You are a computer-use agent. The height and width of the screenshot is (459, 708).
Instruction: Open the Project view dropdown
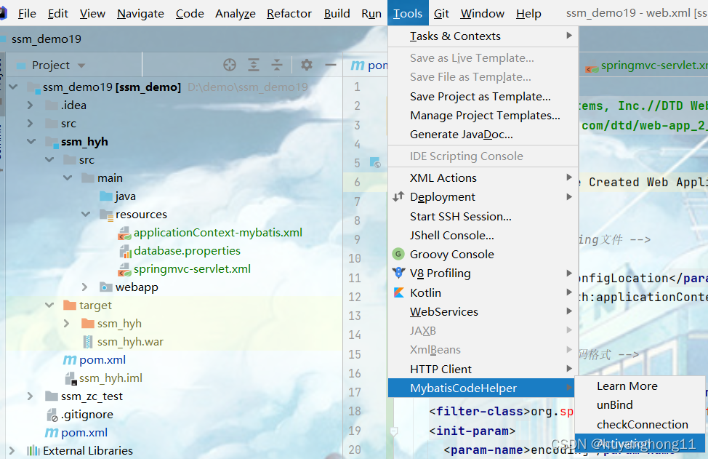[x=81, y=65]
